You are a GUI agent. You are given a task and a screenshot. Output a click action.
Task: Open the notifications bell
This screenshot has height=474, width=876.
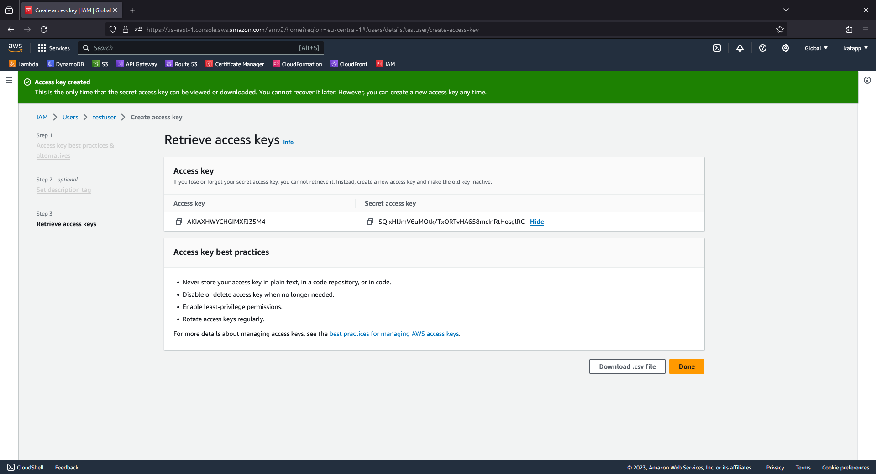[x=740, y=48]
